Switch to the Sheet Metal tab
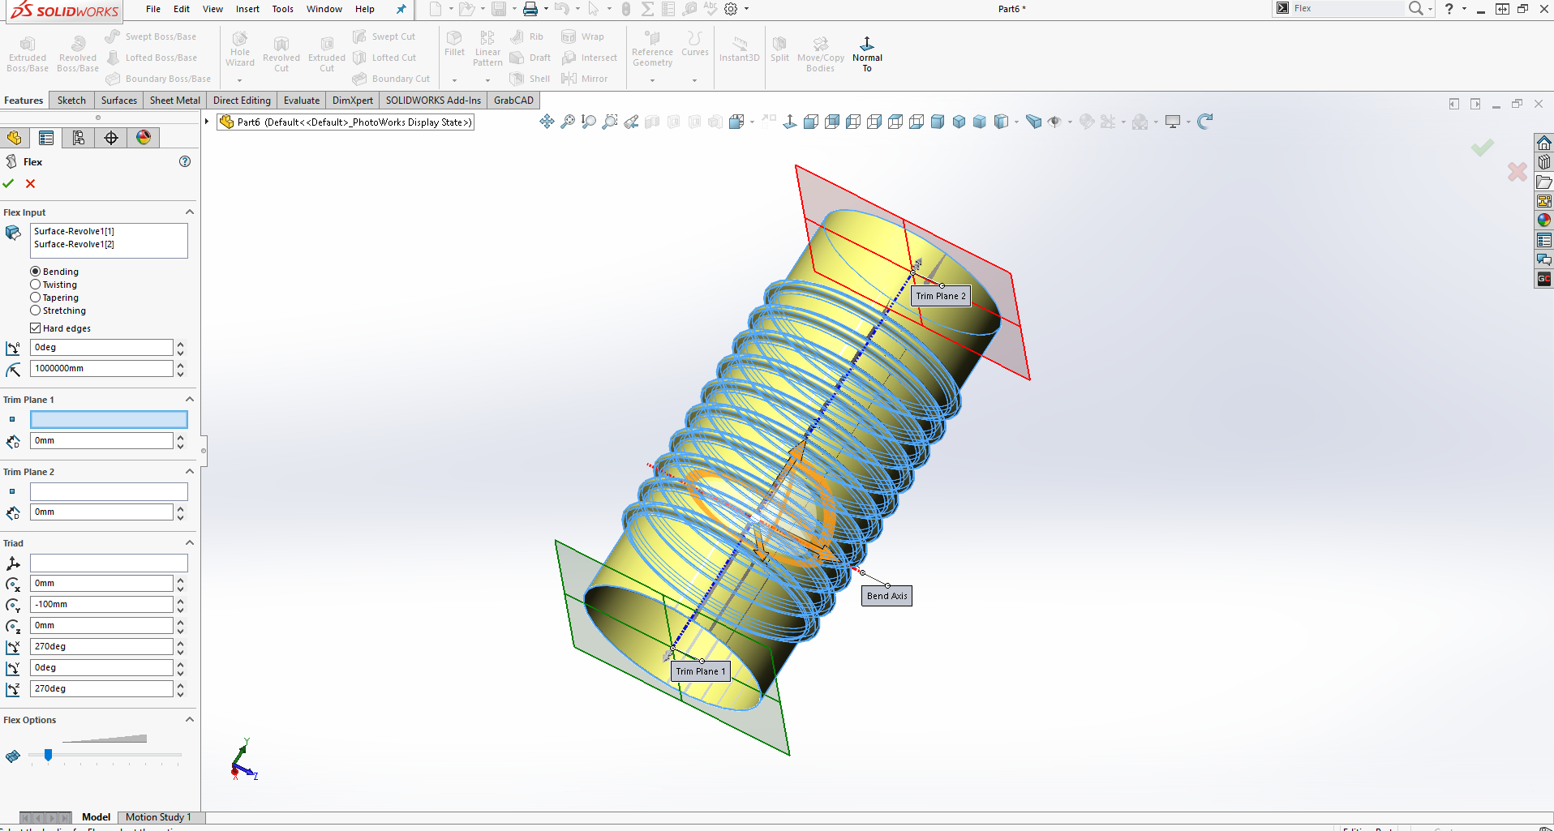The width and height of the screenshot is (1554, 831). (174, 101)
